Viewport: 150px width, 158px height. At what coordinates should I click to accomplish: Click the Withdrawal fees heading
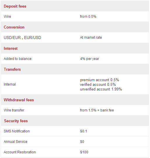(19, 100)
